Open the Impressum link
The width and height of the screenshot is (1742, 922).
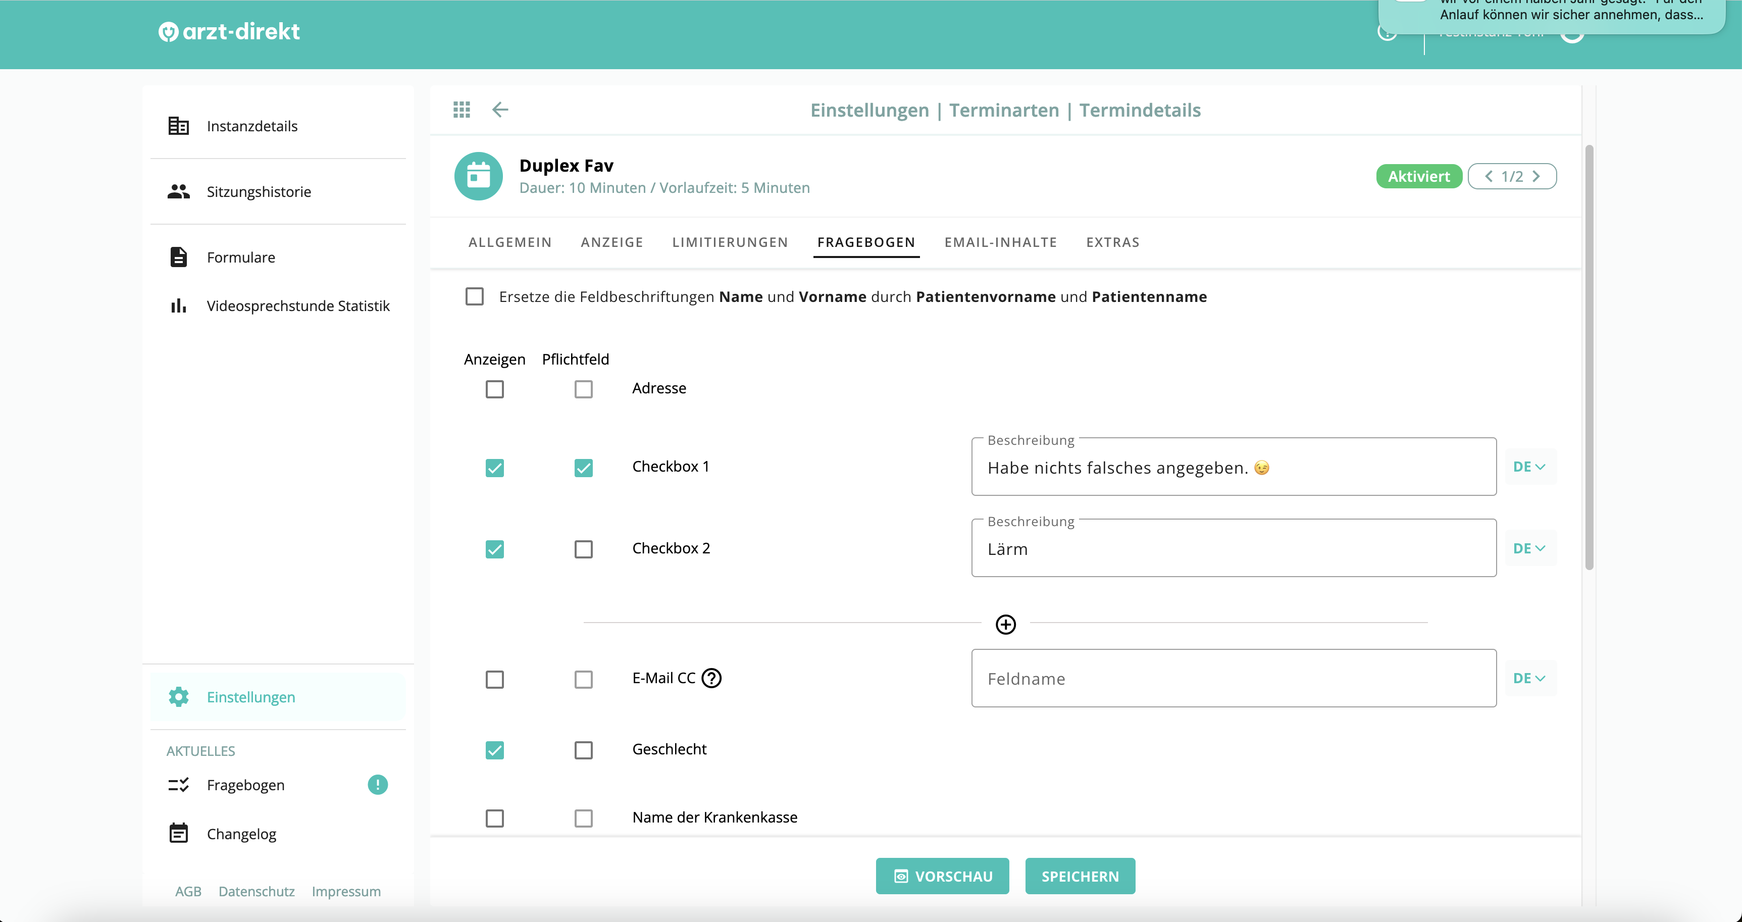(x=345, y=891)
